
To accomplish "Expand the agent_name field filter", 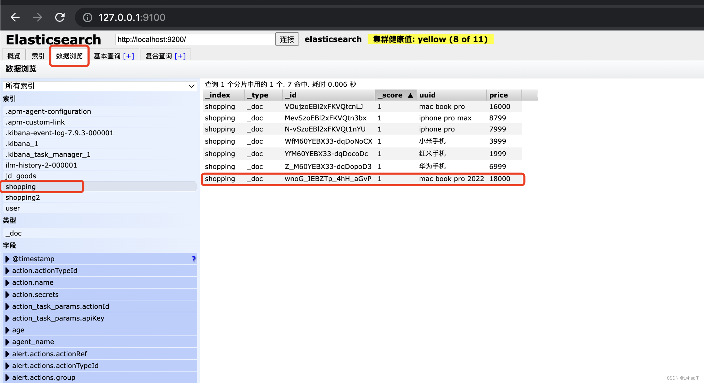I will 7,342.
